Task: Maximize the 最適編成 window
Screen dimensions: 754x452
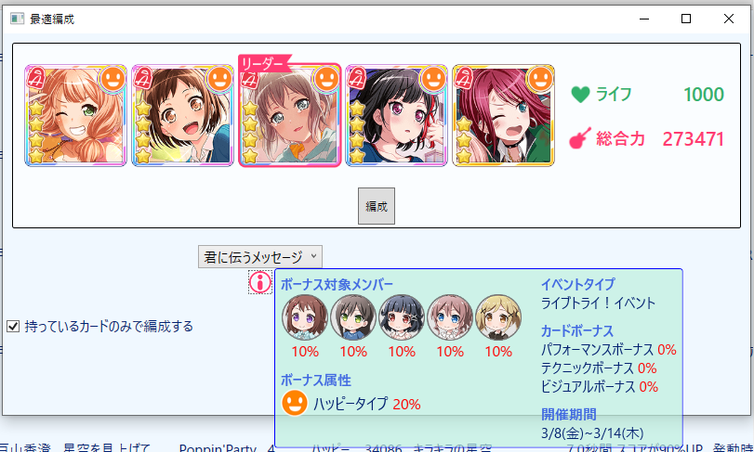Action: [x=686, y=19]
